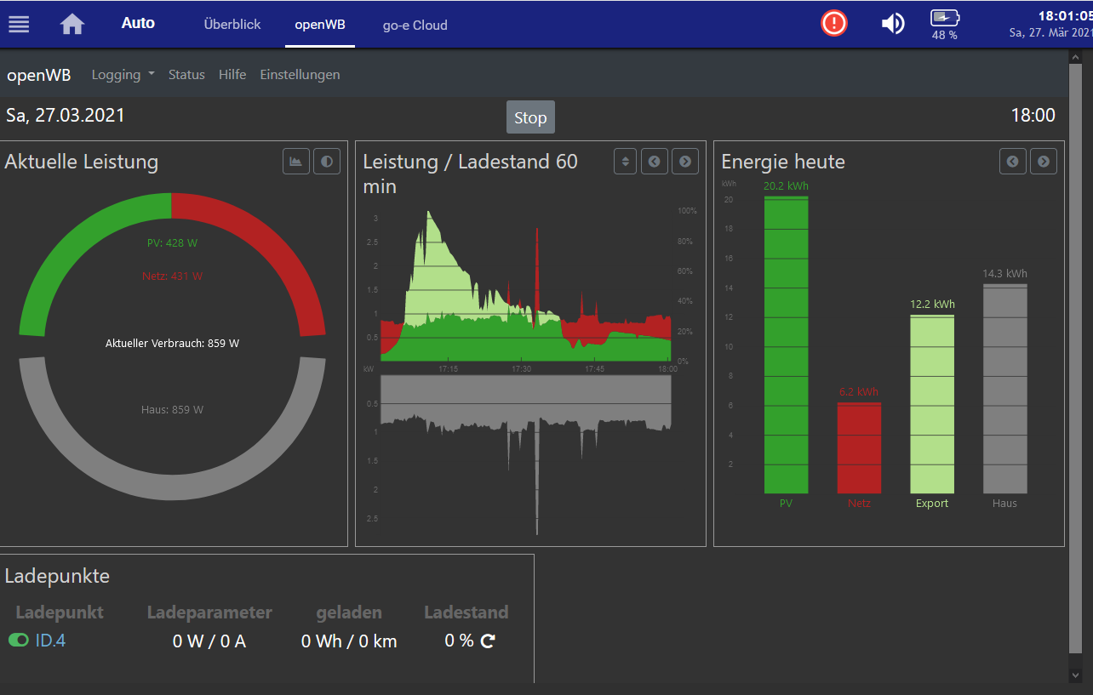Refresh the Ladestand 0 % value
This screenshot has height=695, width=1093.
pyautogui.click(x=488, y=641)
